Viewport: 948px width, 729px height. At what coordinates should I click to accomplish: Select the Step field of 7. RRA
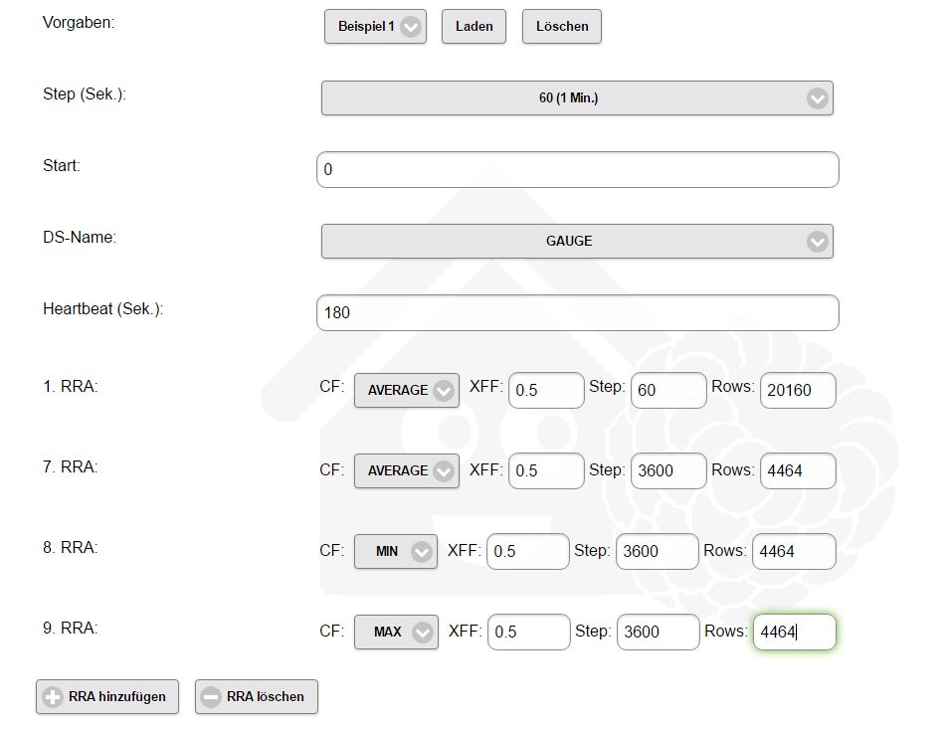(668, 471)
